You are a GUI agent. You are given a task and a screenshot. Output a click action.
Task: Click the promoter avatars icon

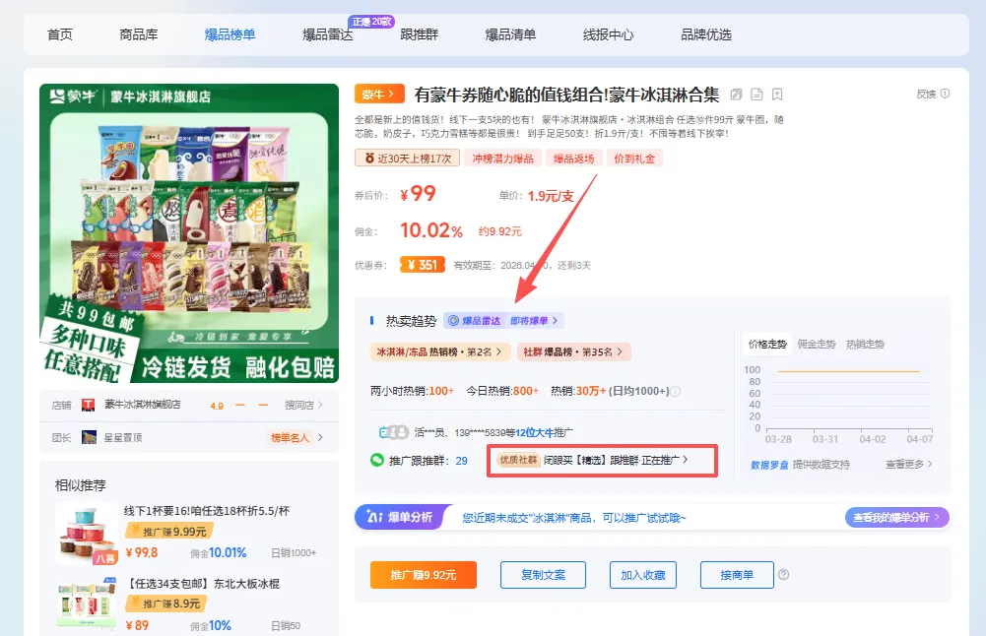tap(394, 432)
